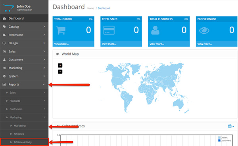Open the calendar range dropdown for analytics
Image resolution: width=238 pixels, height=146 pixels.
tap(231, 126)
